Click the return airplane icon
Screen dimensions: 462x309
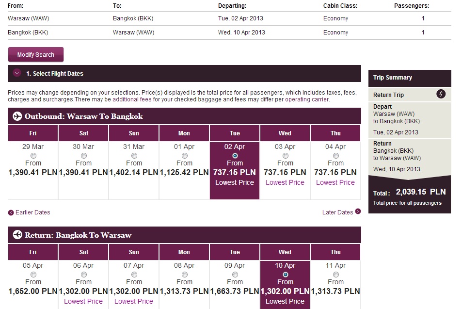(x=17, y=235)
